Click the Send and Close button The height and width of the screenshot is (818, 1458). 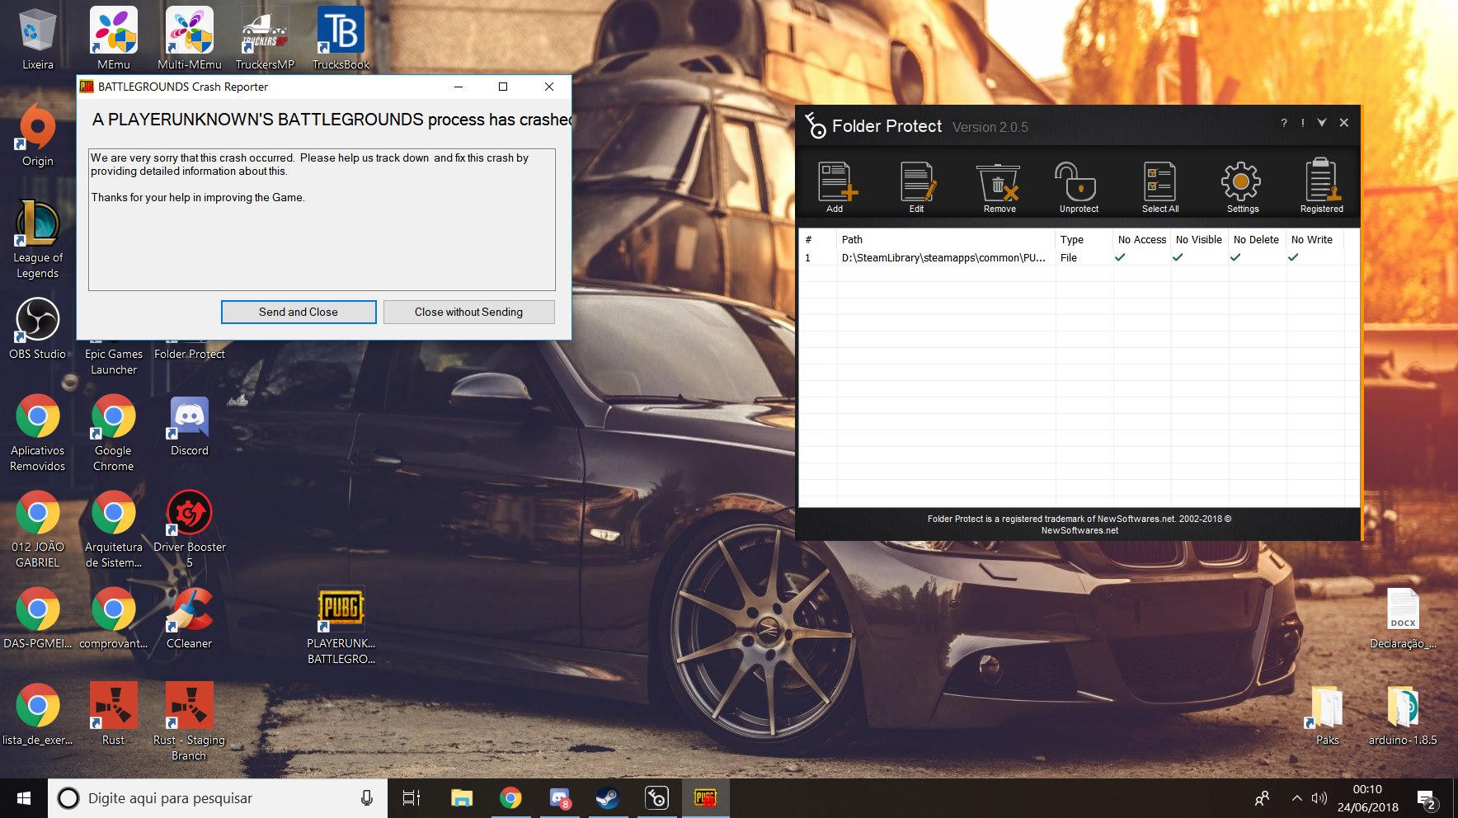(299, 312)
